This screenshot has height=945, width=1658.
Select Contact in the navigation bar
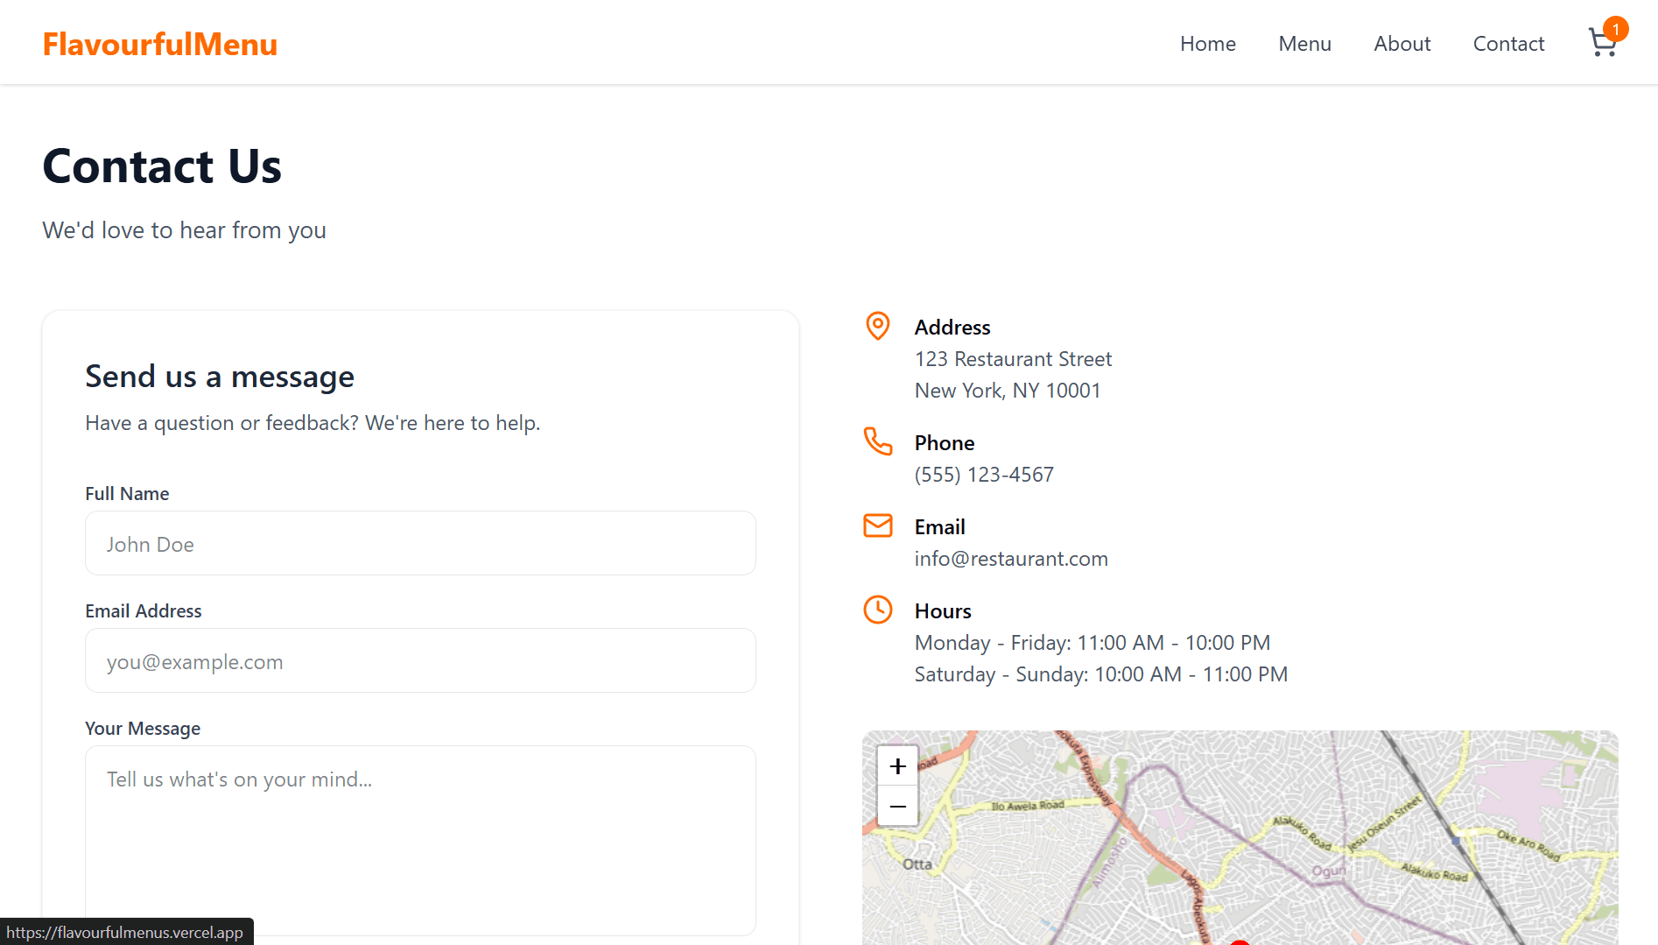(1508, 44)
